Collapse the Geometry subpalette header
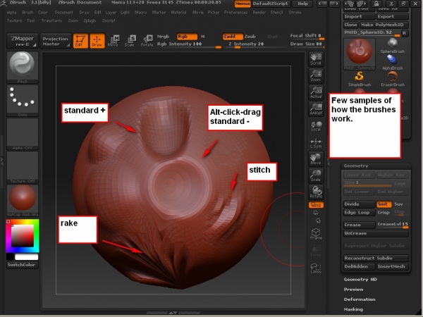The width and height of the screenshot is (423, 317). pos(376,166)
